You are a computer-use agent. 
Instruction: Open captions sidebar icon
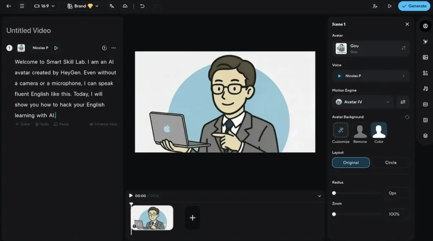pos(425,104)
